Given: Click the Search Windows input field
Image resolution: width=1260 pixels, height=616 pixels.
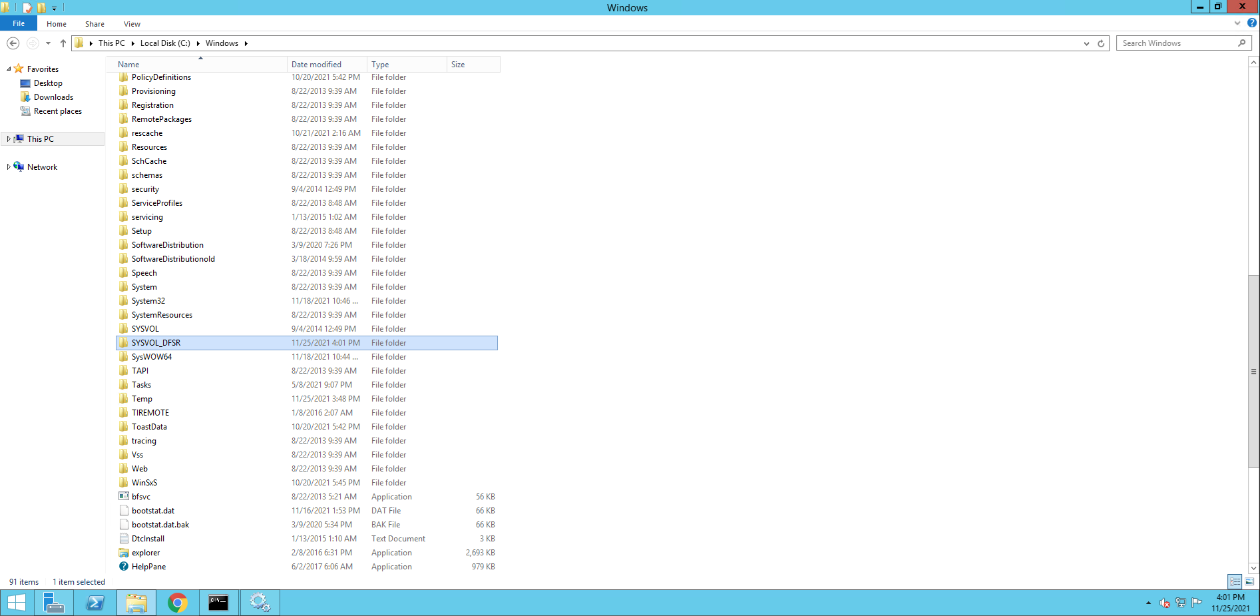Looking at the screenshot, I should [x=1177, y=43].
